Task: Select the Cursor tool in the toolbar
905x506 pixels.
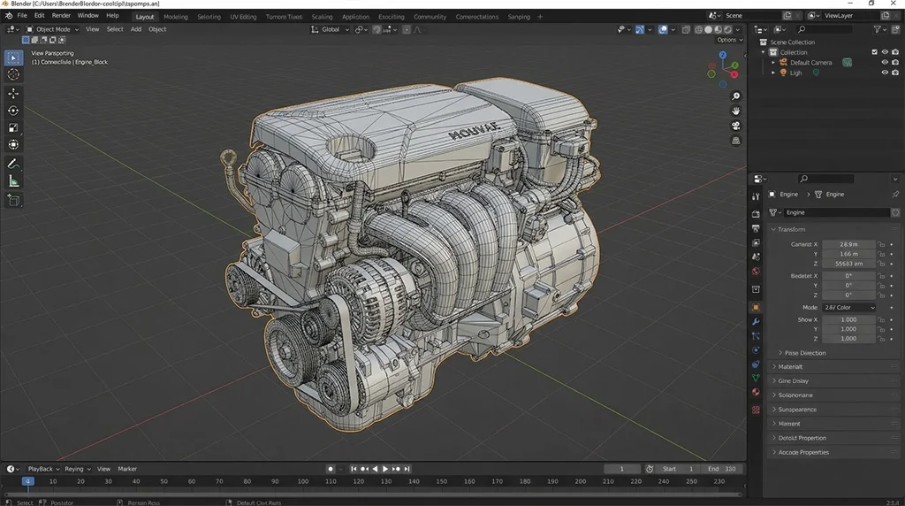Action: click(x=13, y=75)
